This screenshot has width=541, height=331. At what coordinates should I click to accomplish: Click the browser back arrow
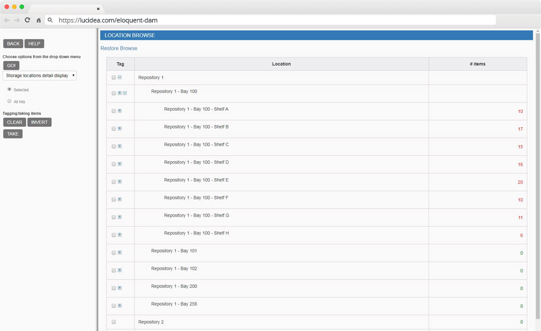pyautogui.click(x=7, y=20)
